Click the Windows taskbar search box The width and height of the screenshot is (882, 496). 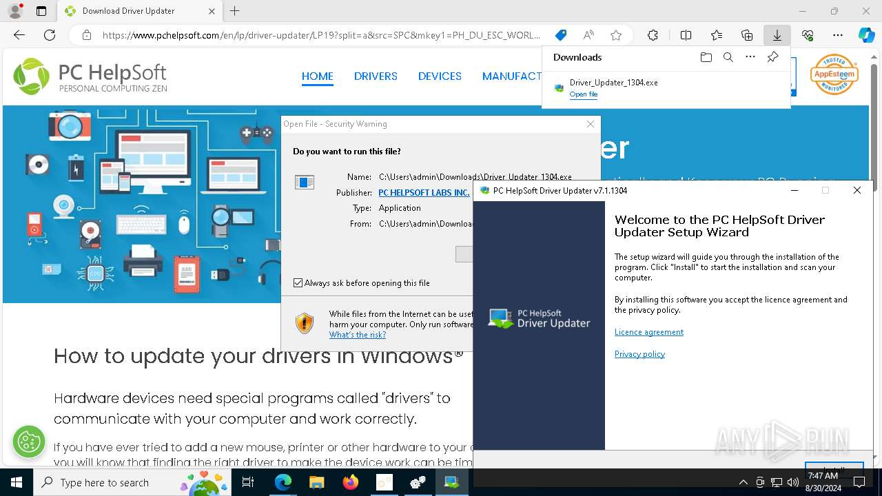point(131,482)
